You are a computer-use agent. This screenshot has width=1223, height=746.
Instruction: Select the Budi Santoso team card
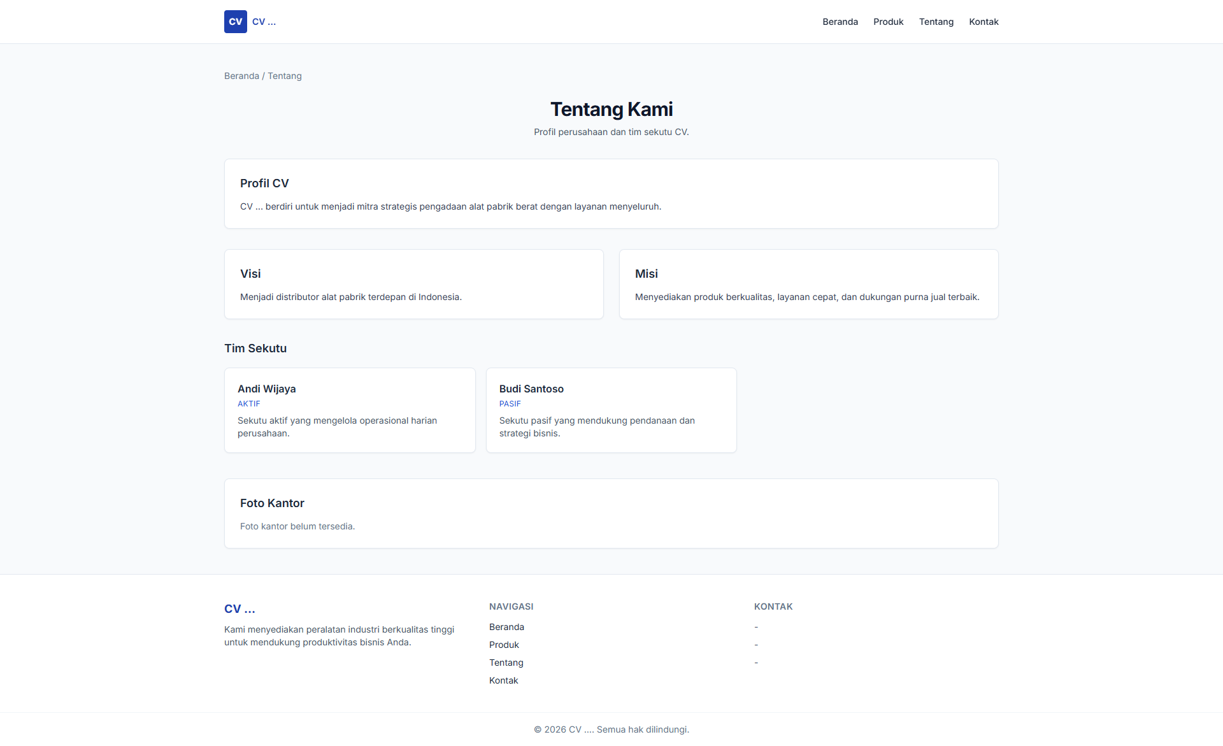[x=611, y=410]
